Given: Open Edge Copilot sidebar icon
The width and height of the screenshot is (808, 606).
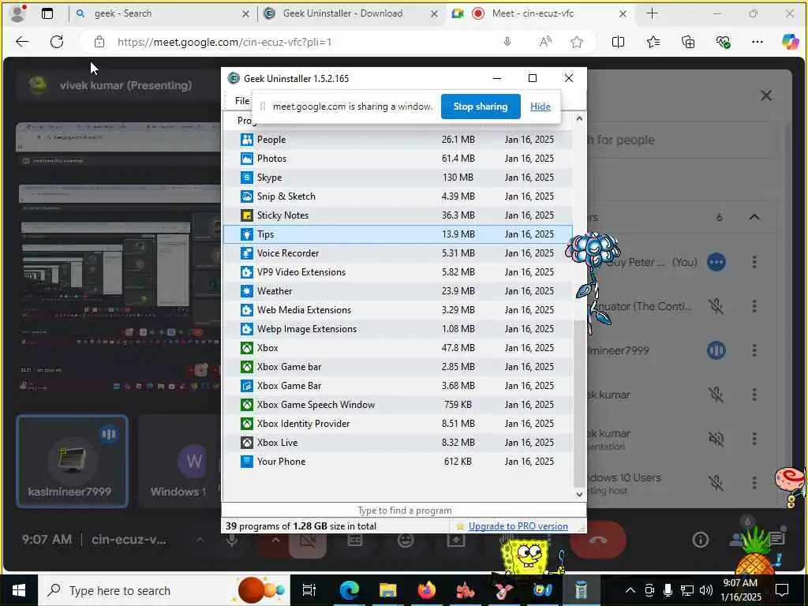Looking at the screenshot, I should pos(790,42).
